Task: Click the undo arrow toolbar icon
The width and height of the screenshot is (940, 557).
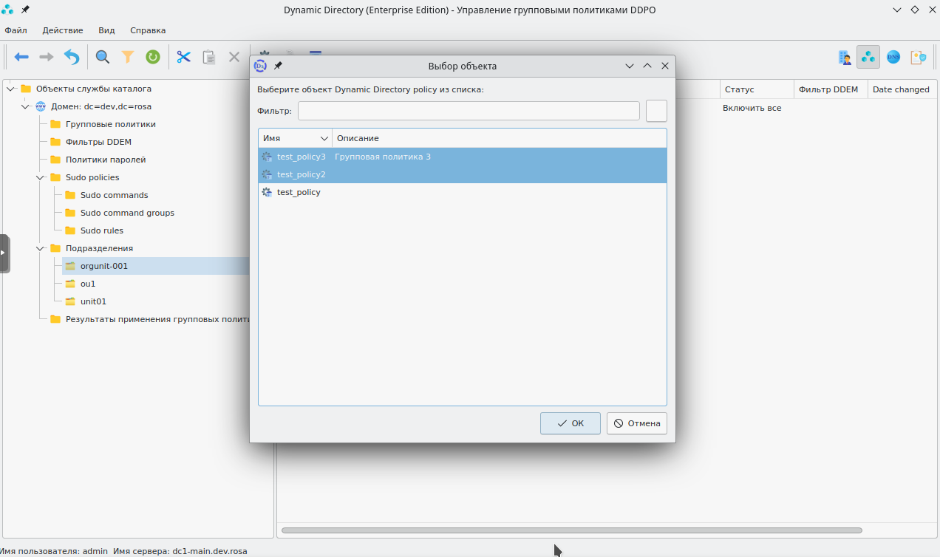Action: click(72, 57)
